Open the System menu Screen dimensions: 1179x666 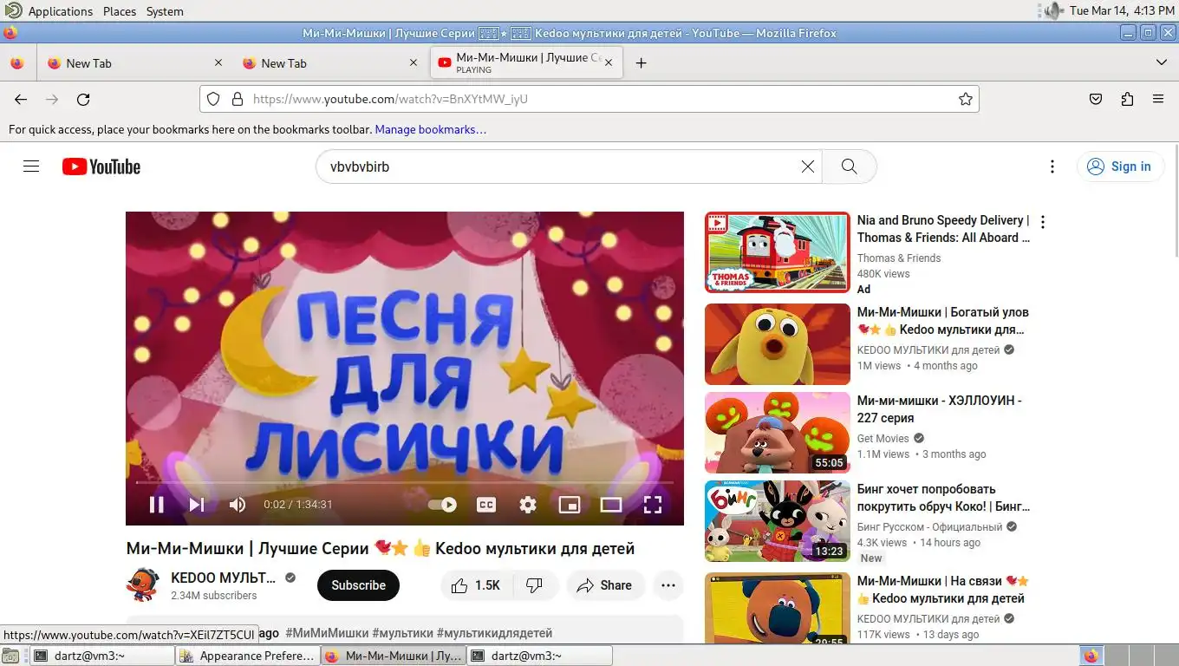tap(165, 11)
